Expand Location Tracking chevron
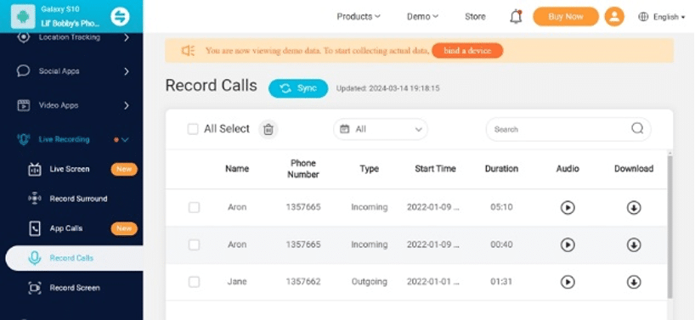 click(127, 37)
